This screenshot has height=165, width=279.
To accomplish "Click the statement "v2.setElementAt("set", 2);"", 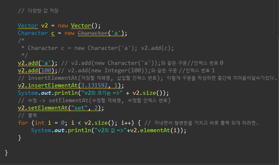I will [61, 108].
